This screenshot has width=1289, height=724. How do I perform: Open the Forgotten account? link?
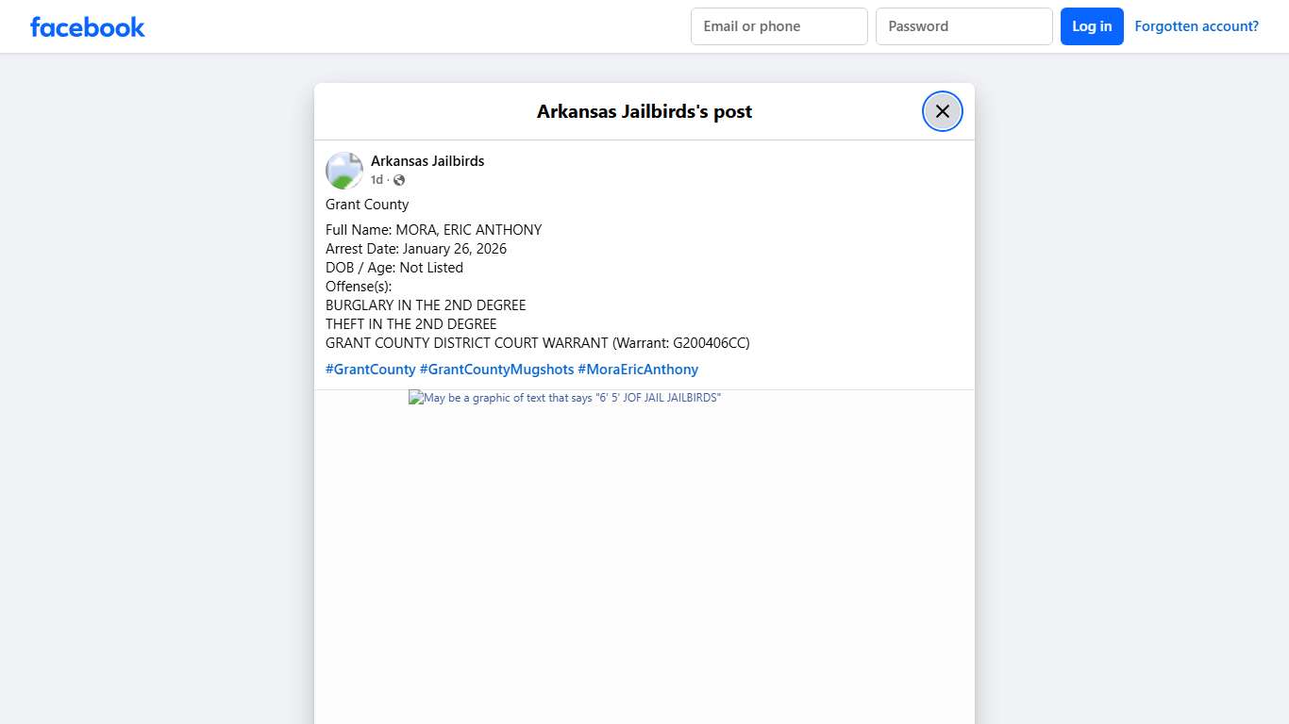pos(1196,26)
